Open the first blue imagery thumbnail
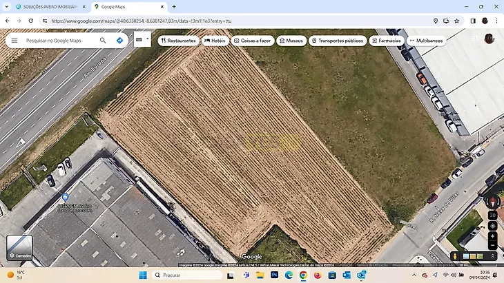 466,256
